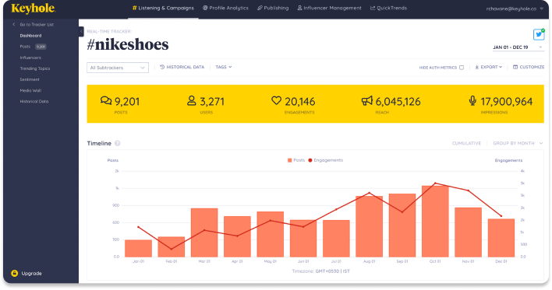Image resolution: width=552 pixels, height=290 pixels.
Task: Click the Users person icon
Action: (192, 101)
